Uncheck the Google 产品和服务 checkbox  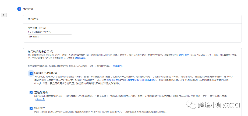[31, 73]
